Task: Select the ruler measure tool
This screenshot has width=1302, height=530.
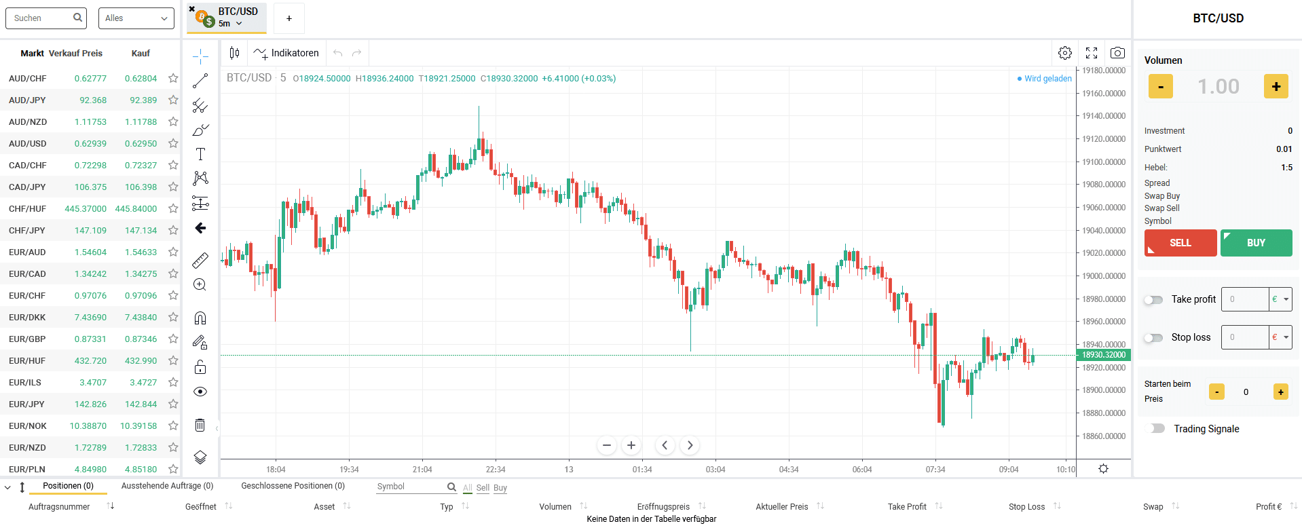Action: tap(200, 260)
